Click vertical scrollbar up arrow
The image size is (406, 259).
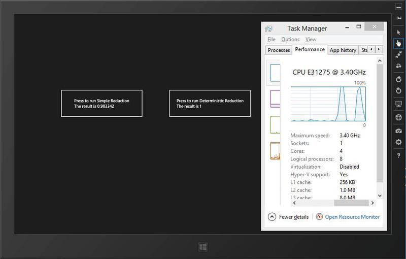pos(380,61)
